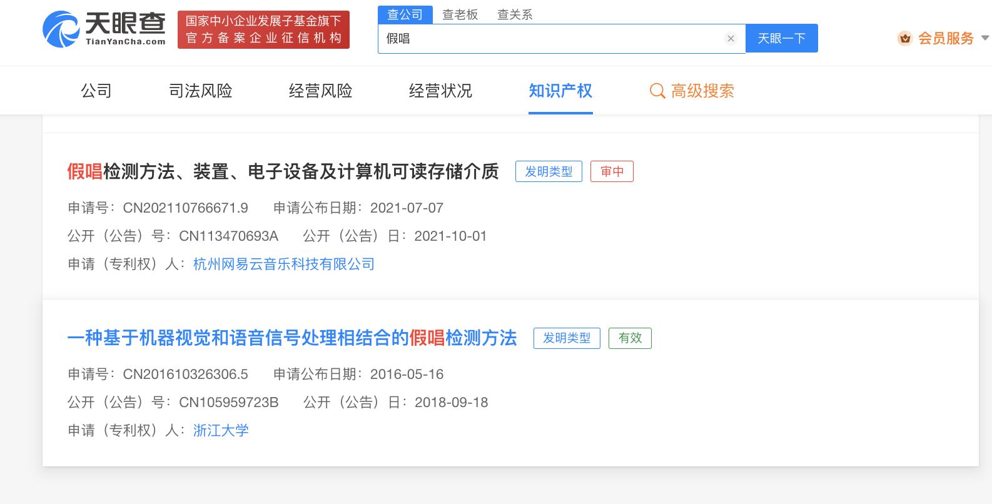The width and height of the screenshot is (992, 504).
Task: Click the magnifier icon for advanced search
Action: click(x=657, y=91)
